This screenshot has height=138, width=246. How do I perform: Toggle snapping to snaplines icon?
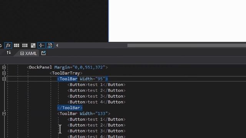[x=42, y=45]
